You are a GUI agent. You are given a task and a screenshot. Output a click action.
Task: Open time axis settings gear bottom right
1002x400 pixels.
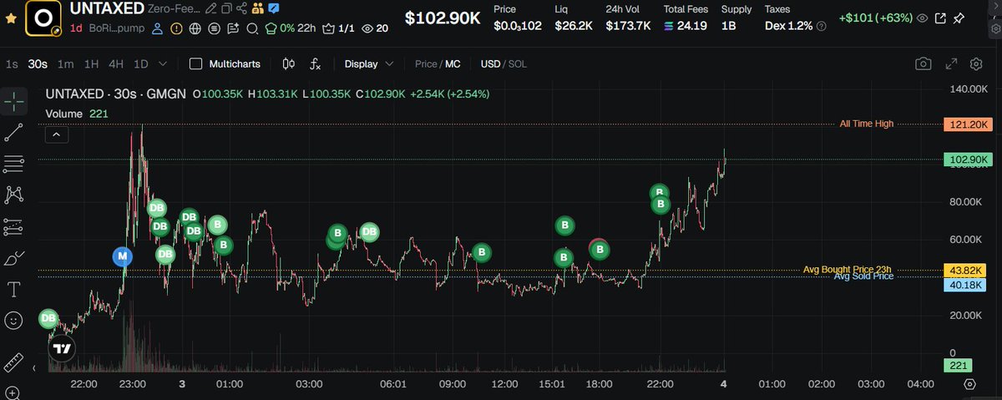pos(969,384)
